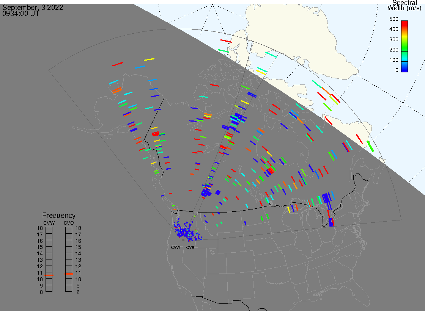Click the gray radar site dot above the cvw/cve labels

pos(184,240)
